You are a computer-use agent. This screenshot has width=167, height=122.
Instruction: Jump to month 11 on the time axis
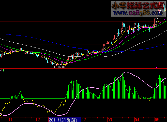point(10,120)
